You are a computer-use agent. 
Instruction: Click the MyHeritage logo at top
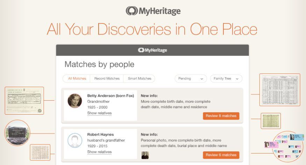[x=153, y=11]
